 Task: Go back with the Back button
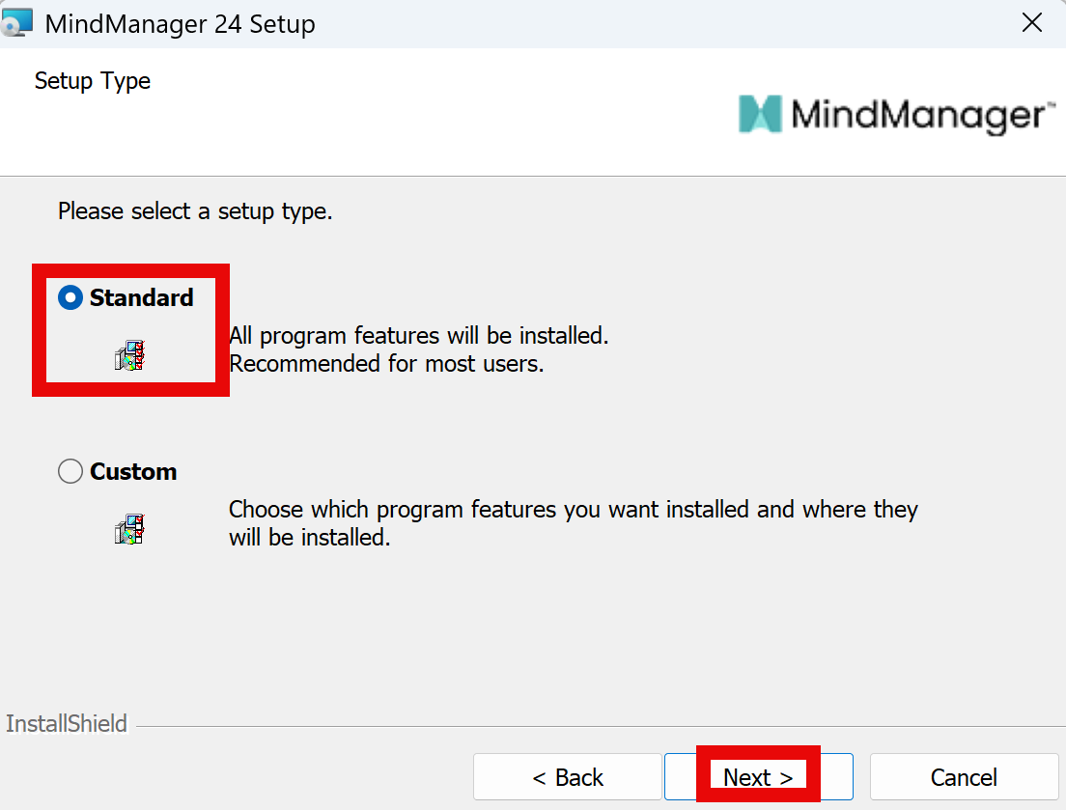[x=567, y=777]
